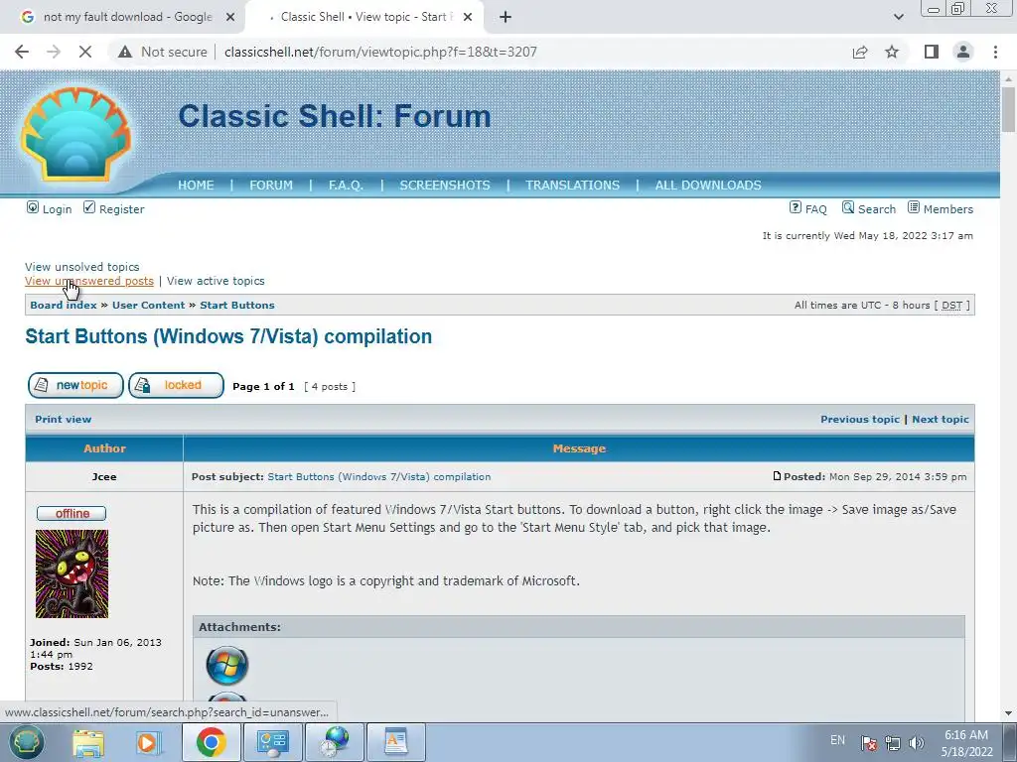This screenshot has width=1017, height=762.
Task: Click the locked topic button
Action: (x=176, y=386)
